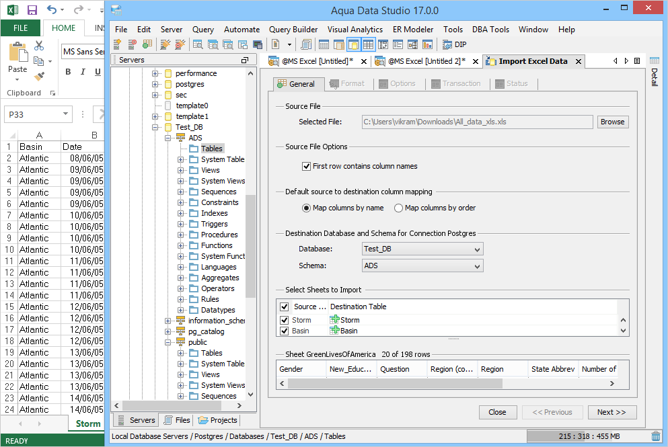Toggle Italic formatting in Excel
Screen dimensions: 668x447
(x=83, y=72)
